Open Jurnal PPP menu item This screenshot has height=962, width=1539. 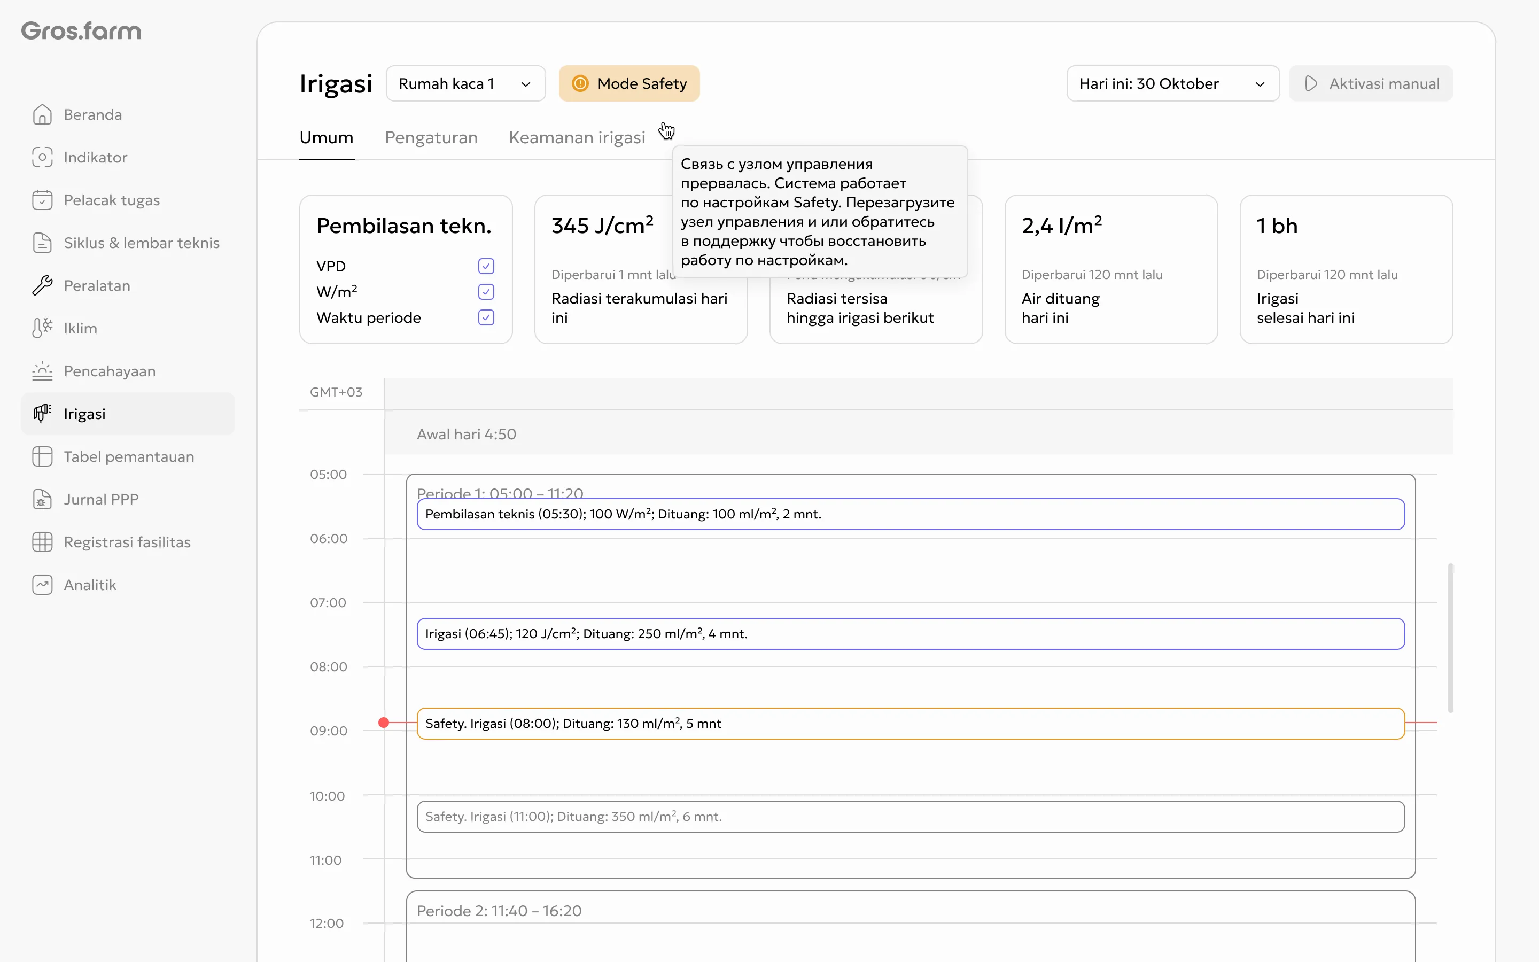(x=128, y=500)
